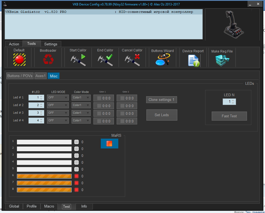The height and width of the screenshot is (213, 265).
Task: Open the Bootloader recycle icon
Action: 48,59
